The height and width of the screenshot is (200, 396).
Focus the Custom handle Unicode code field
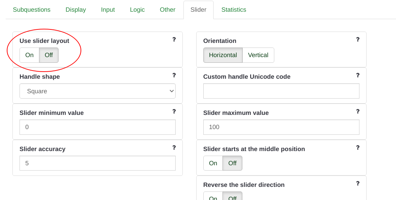[281, 91]
